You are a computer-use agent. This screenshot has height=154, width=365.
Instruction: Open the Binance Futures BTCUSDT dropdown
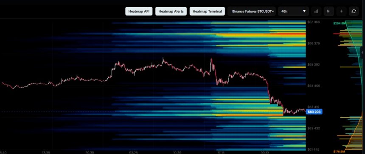tap(252, 11)
